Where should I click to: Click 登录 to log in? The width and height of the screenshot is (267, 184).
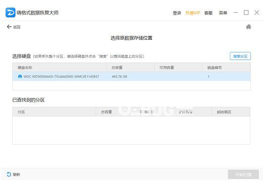point(177,13)
